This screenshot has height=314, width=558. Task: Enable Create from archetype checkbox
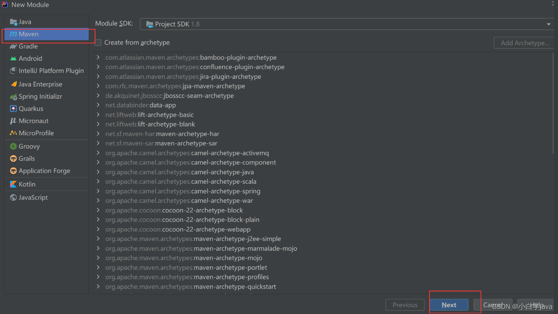pyautogui.click(x=98, y=43)
